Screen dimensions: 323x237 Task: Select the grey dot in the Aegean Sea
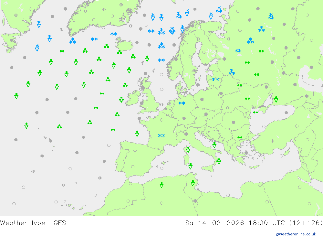point(246,153)
